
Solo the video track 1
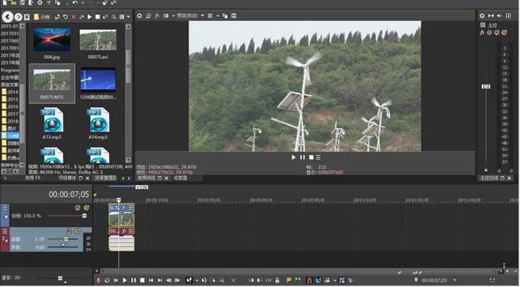pos(86,208)
